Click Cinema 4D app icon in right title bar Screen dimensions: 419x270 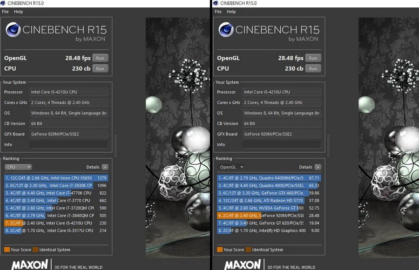216,3
